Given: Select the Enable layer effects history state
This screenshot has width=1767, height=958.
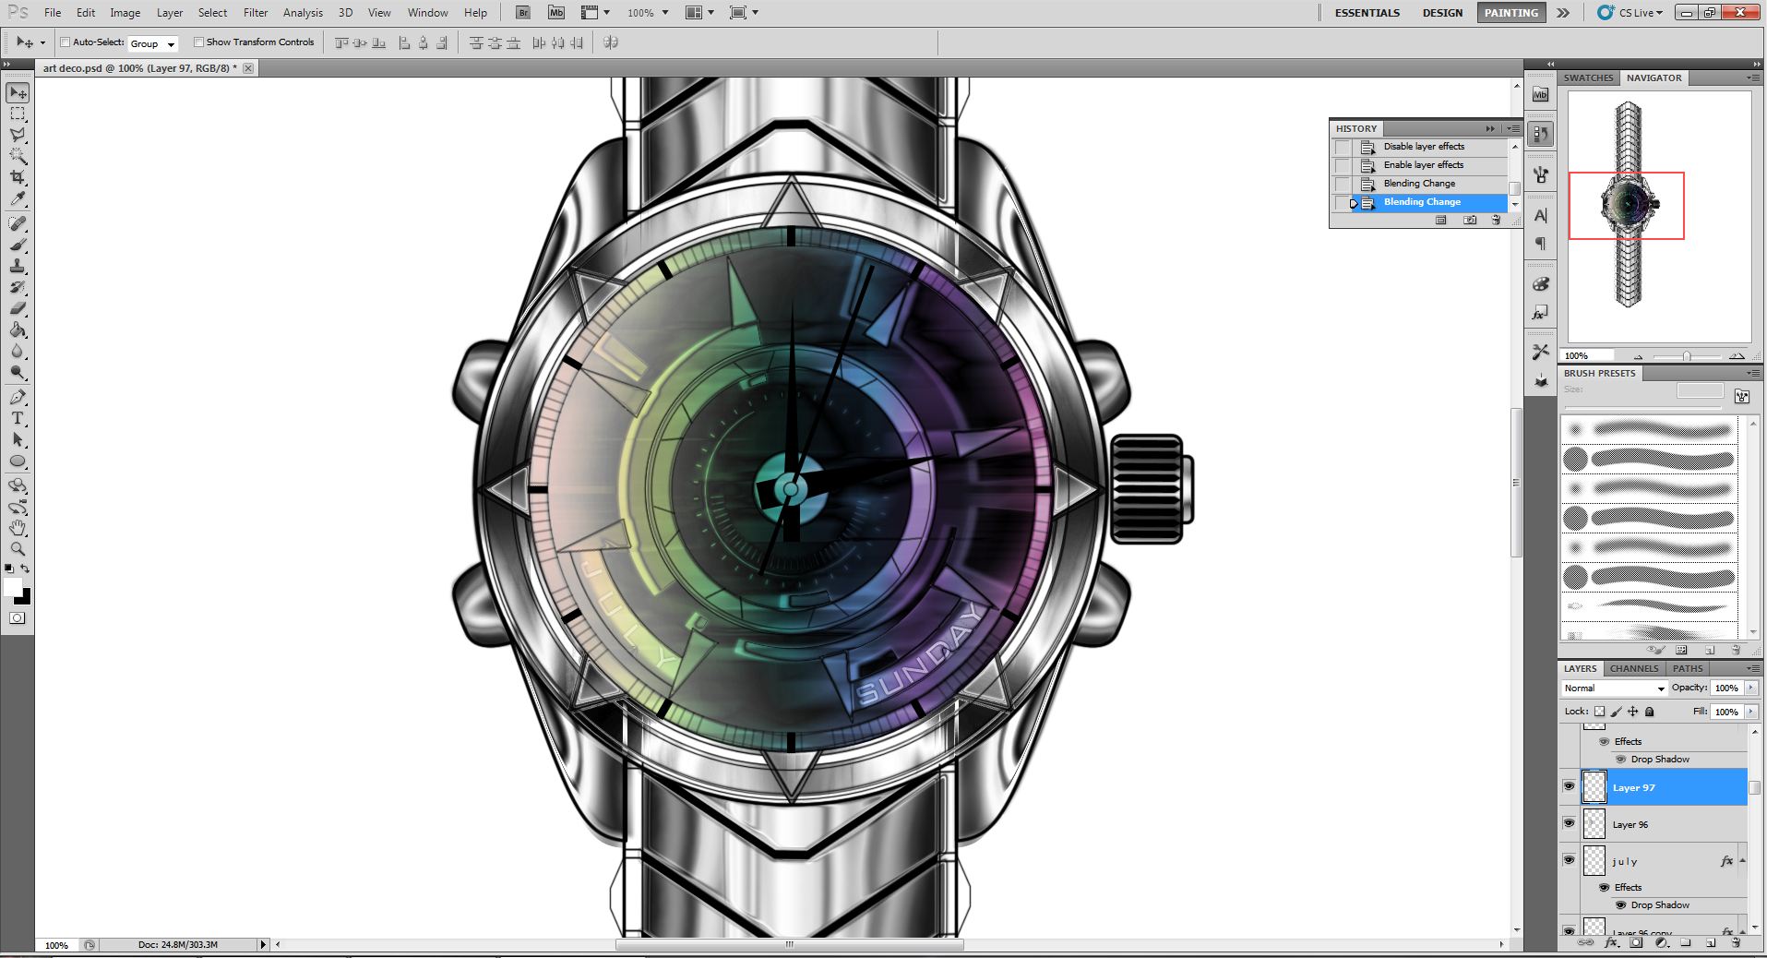Looking at the screenshot, I should point(1423,165).
